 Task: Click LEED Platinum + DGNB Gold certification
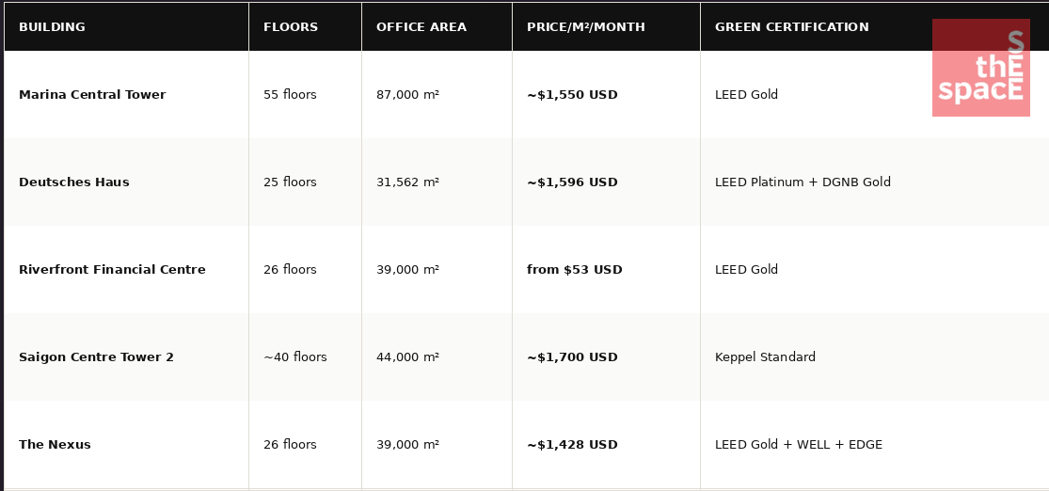pyautogui.click(x=803, y=182)
